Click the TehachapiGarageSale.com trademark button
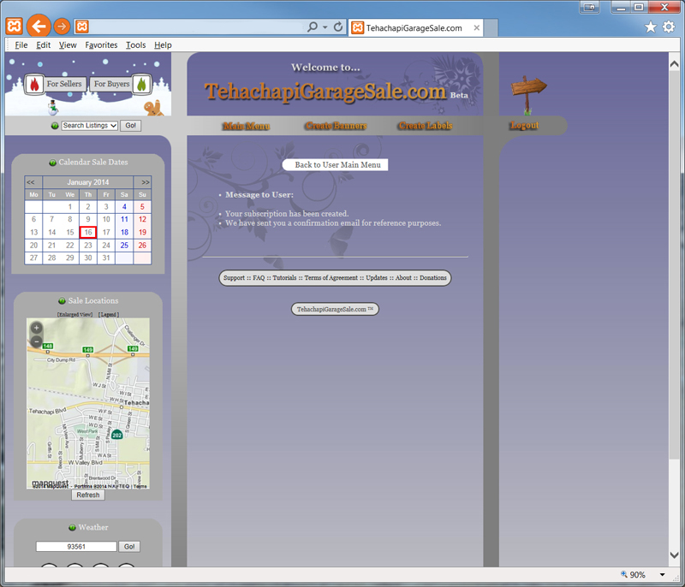The image size is (685, 587). coord(335,309)
